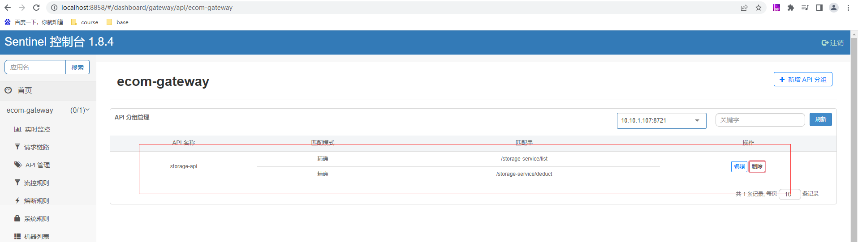Click the storage-api name cell
The height and width of the screenshot is (242, 858).
(x=184, y=166)
